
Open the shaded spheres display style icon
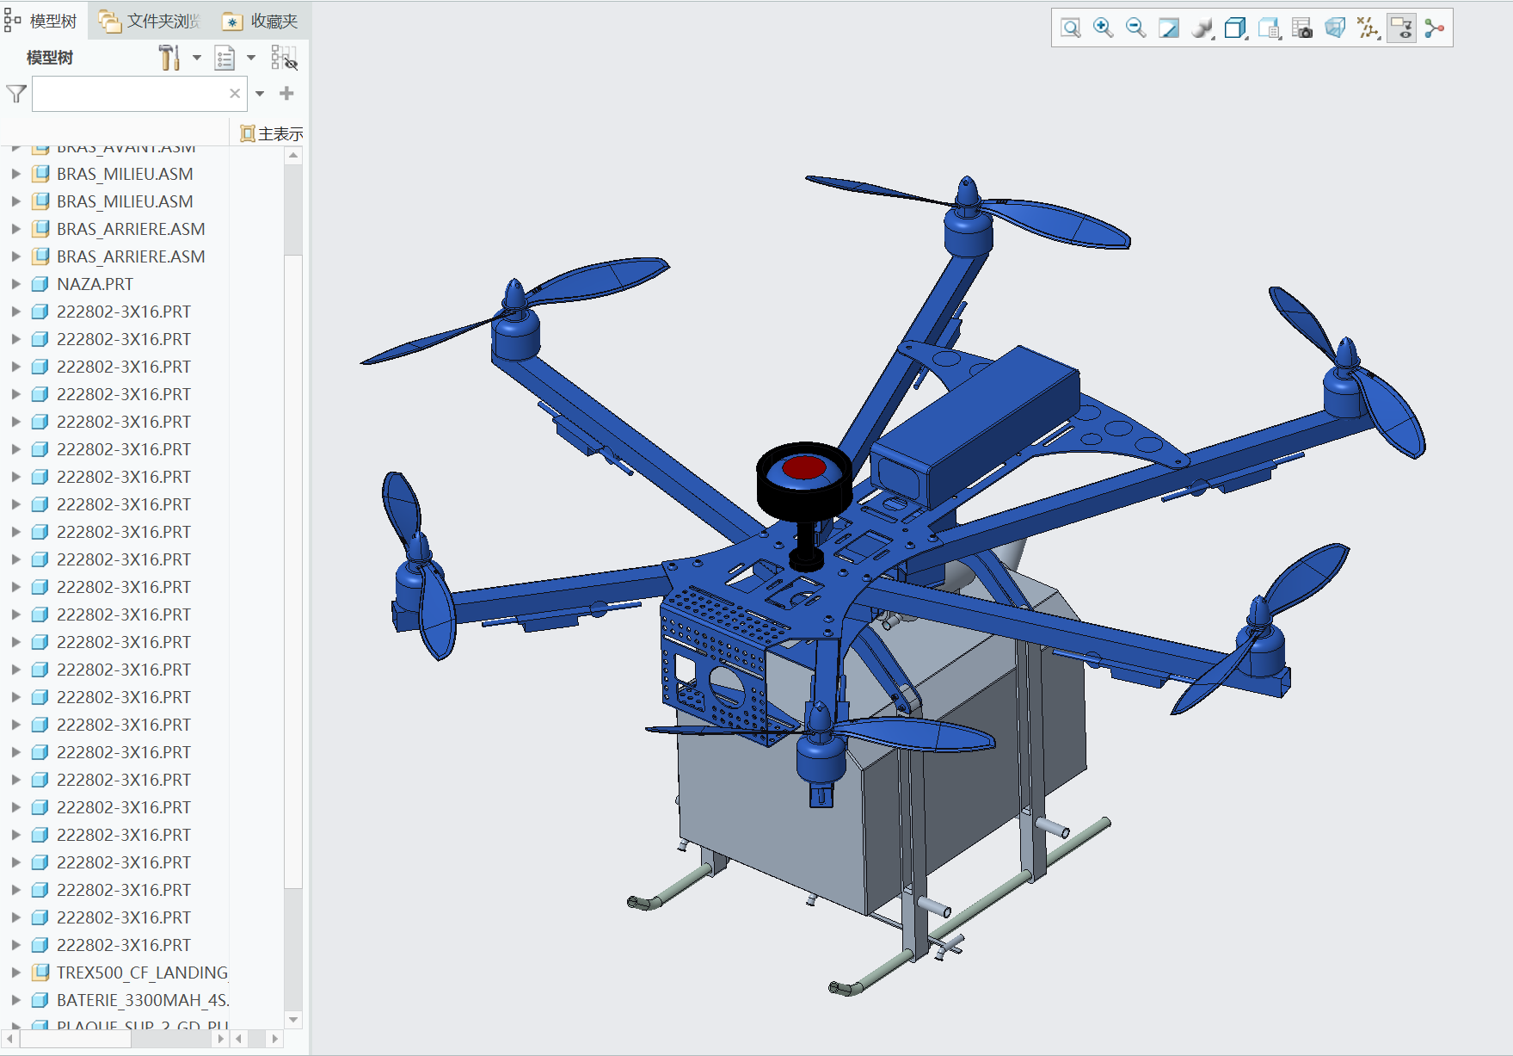(x=1202, y=28)
